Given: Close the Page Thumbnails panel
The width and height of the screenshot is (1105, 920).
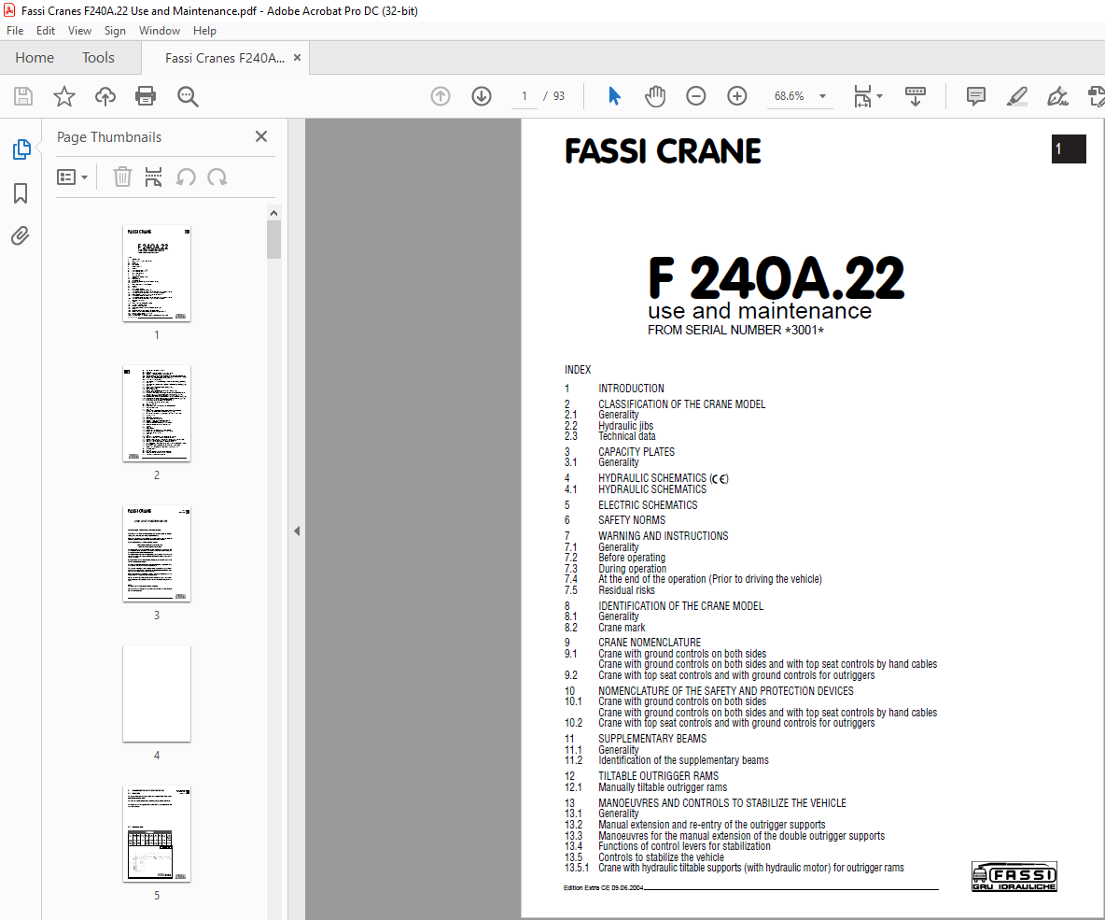Looking at the screenshot, I should pyautogui.click(x=261, y=136).
